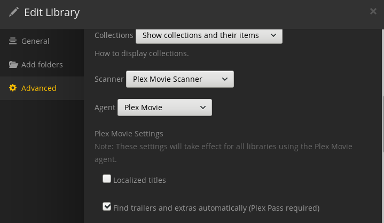Click the 'Scanner' field label
The height and width of the screenshot is (223, 384).
(109, 79)
